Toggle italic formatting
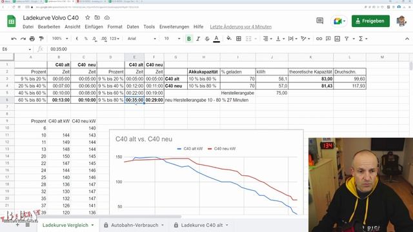Image resolution: width=413 pixels, height=232 pixels. pyautogui.click(x=198, y=39)
